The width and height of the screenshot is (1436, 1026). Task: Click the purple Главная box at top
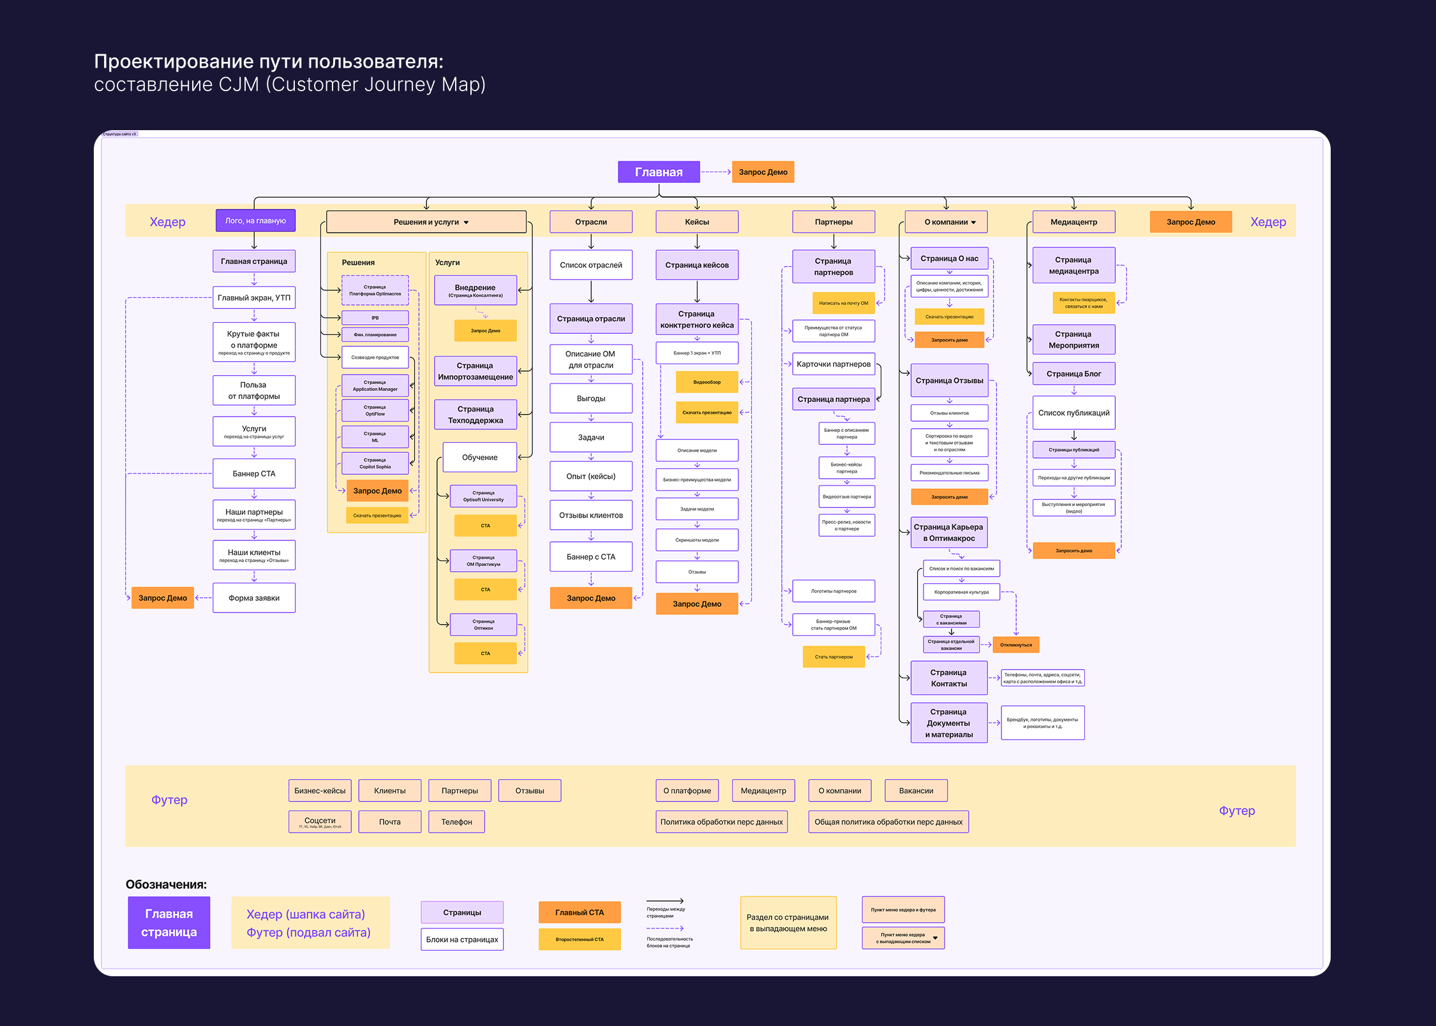[x=659, y=172]
